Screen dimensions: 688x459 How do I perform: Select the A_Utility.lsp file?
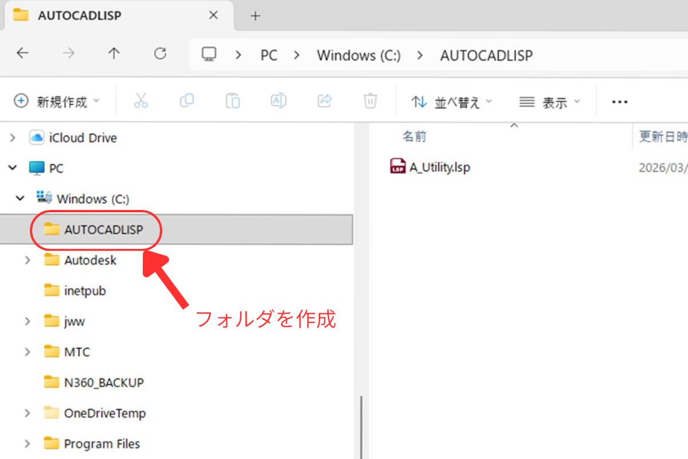click(x=439, y=167)
